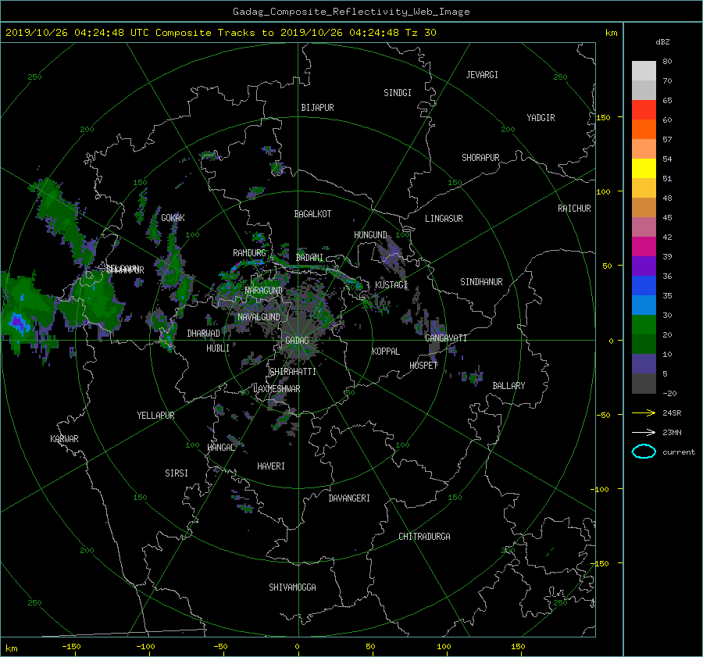Click the GOKAK city label

pos(173,218)
